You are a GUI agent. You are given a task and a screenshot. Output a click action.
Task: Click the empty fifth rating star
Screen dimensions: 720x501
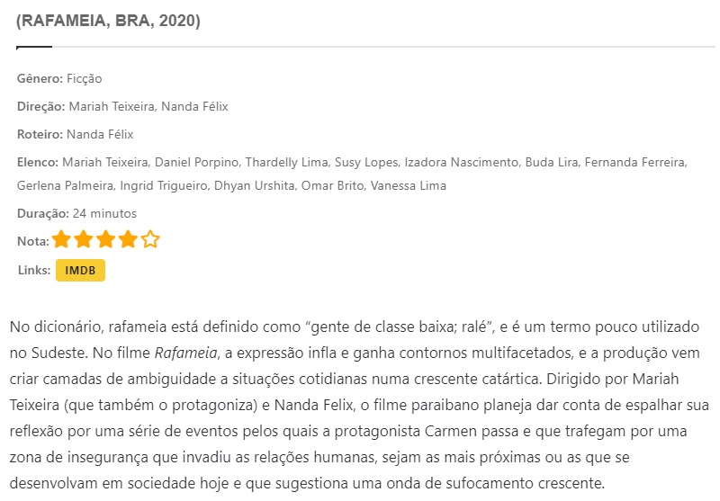click(150, 239)
